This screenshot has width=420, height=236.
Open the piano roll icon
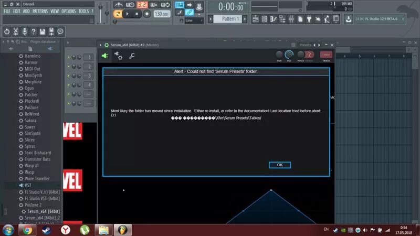tap(273, 19)
